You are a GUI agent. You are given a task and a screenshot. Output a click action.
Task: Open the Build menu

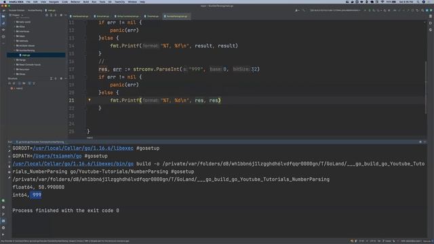(86, 2)
